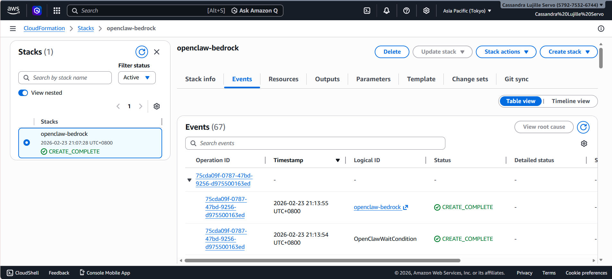The width and height of the screenshot is (612, 279).
Task: Refresh the Stacks list
Action: click(x=142, y=52)
